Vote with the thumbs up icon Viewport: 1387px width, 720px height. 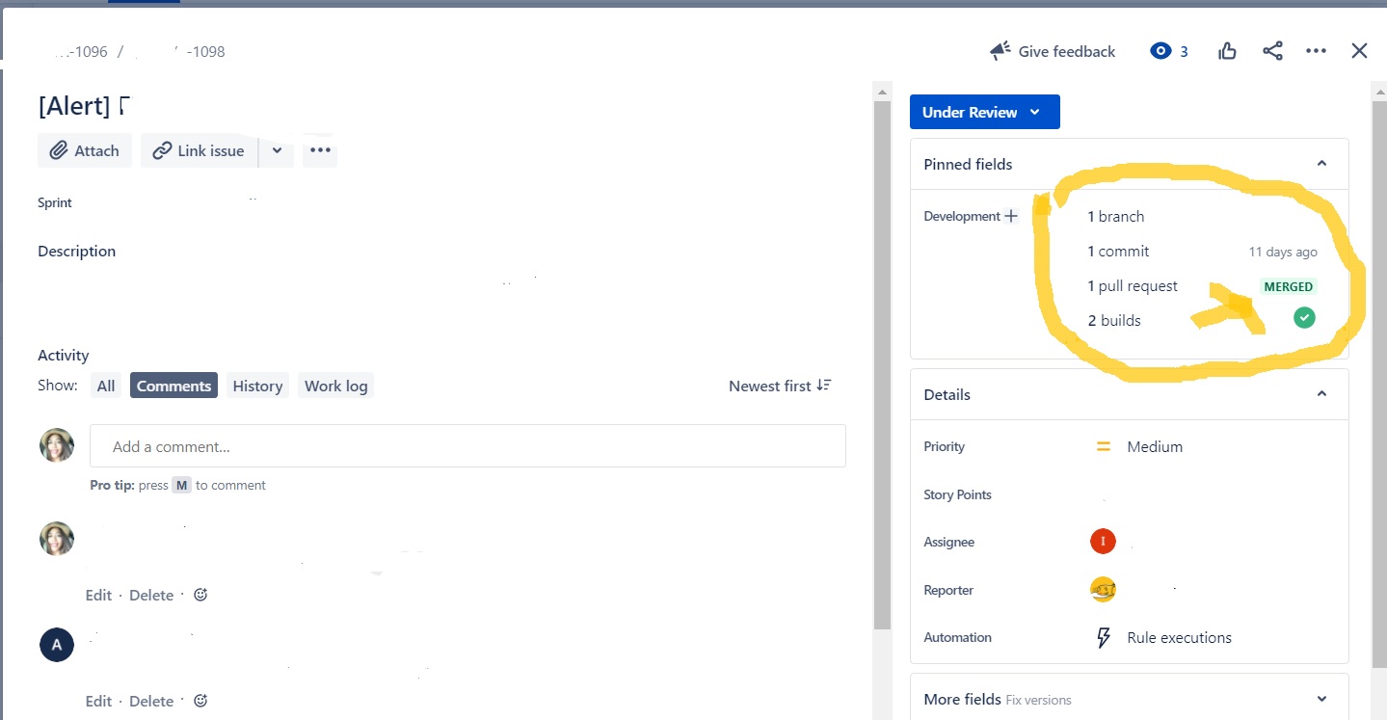point(1226,50)
